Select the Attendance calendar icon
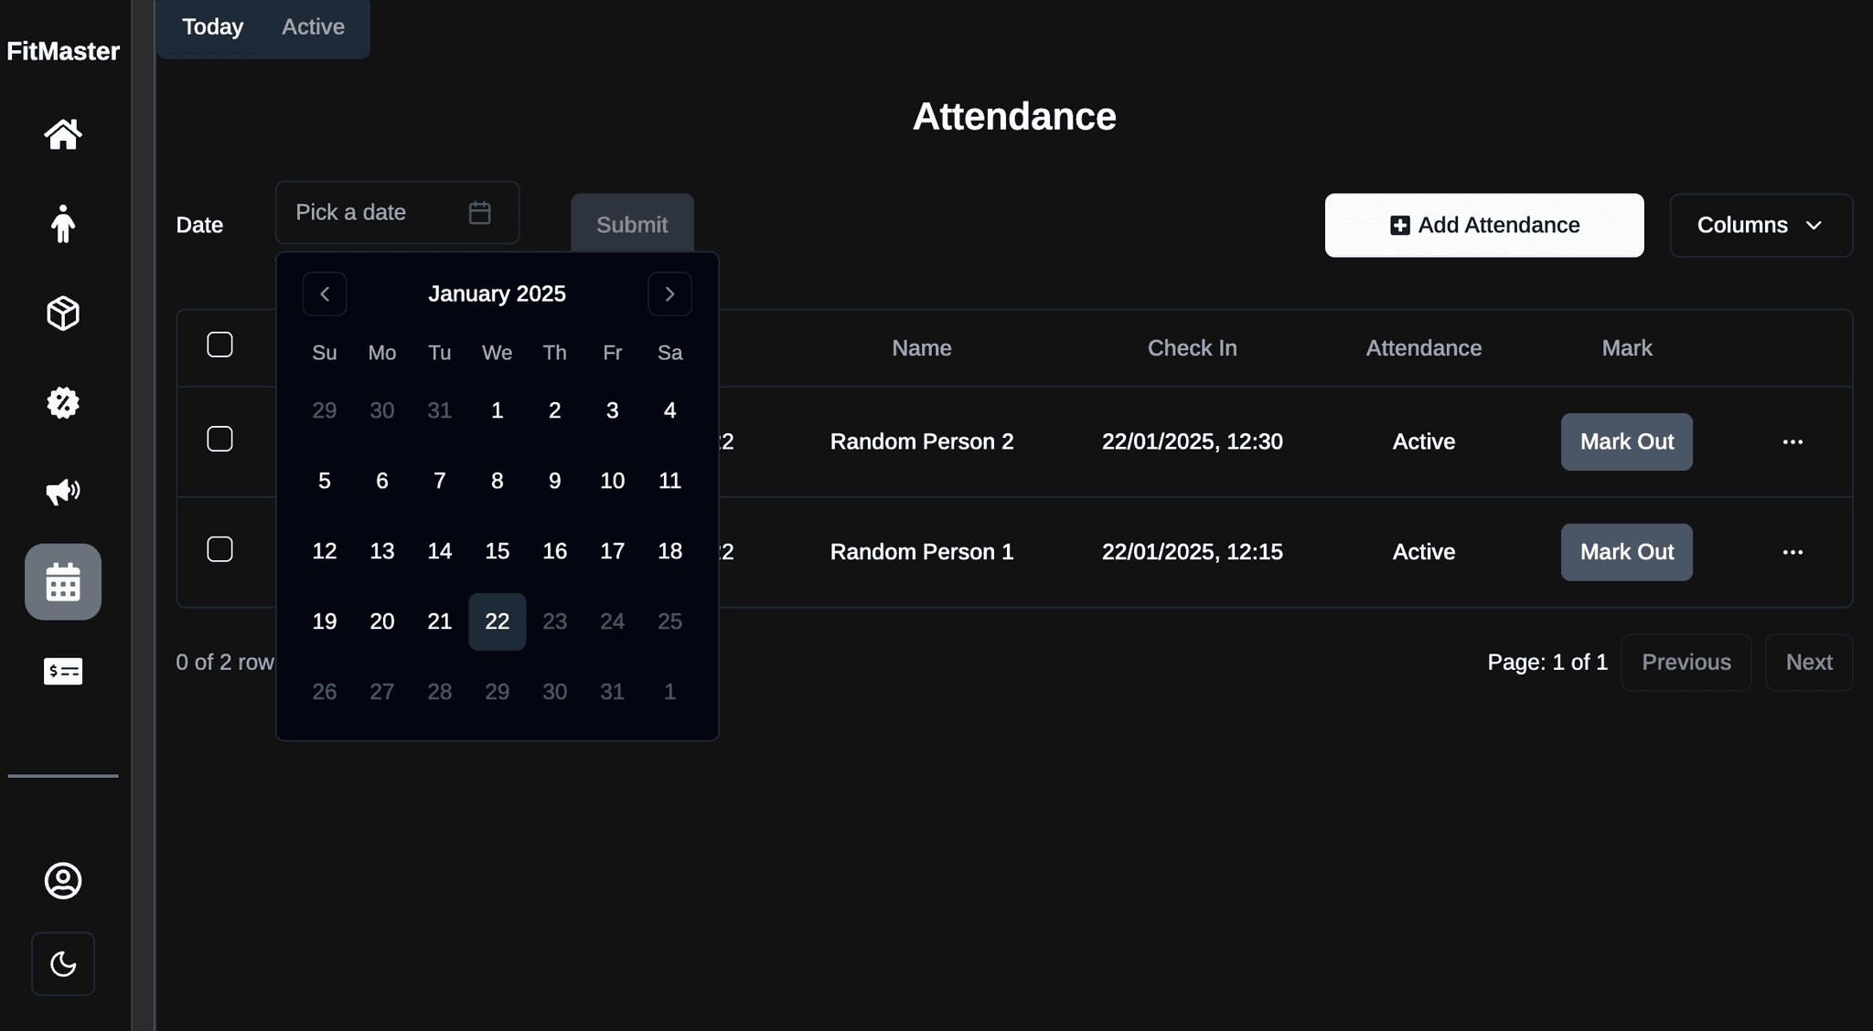The image size is (1873, 1031). pos(62,581)
